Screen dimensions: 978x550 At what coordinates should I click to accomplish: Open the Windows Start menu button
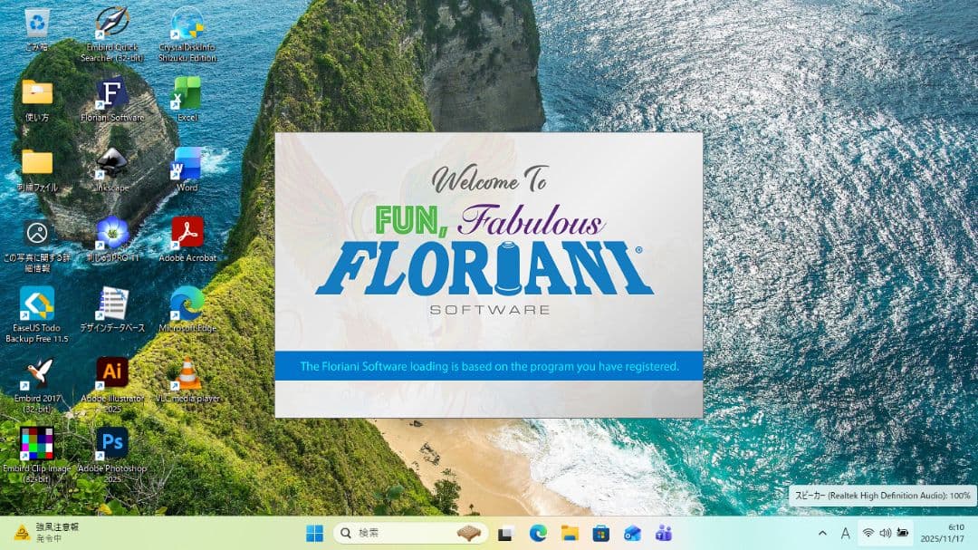point(314,533)
